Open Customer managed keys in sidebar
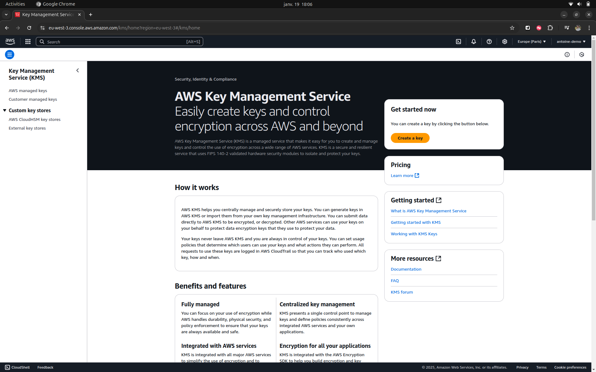596x372 pixels. point(33,99)
